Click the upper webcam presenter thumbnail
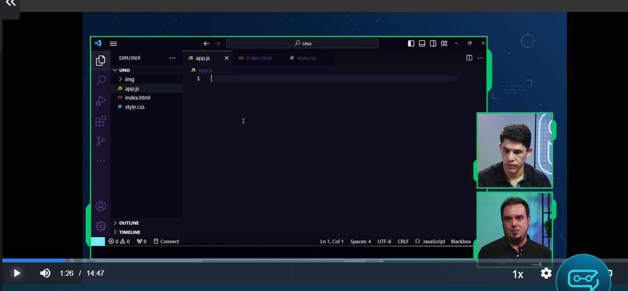The image size is (628, 291). [515, 150]
